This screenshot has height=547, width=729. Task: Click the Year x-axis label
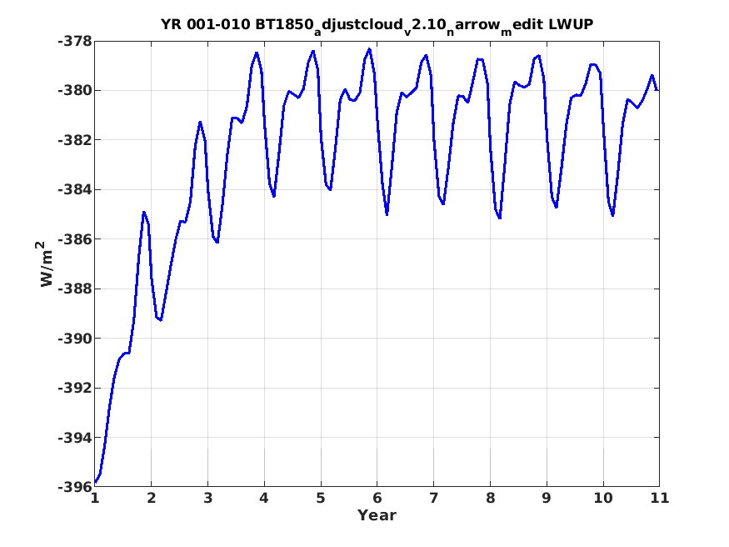[377, 515]
